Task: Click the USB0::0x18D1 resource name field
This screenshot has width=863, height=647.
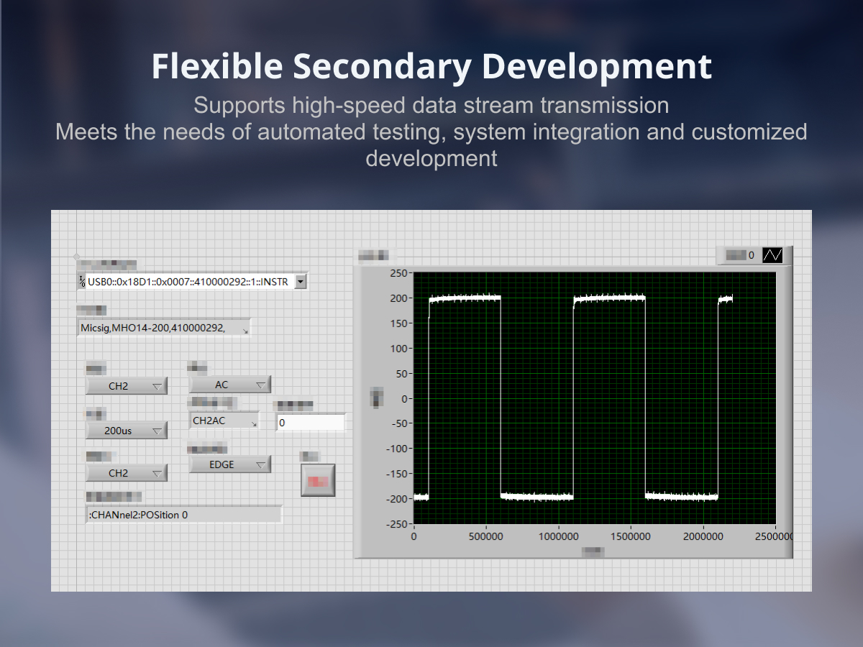Action: [188, 282]
